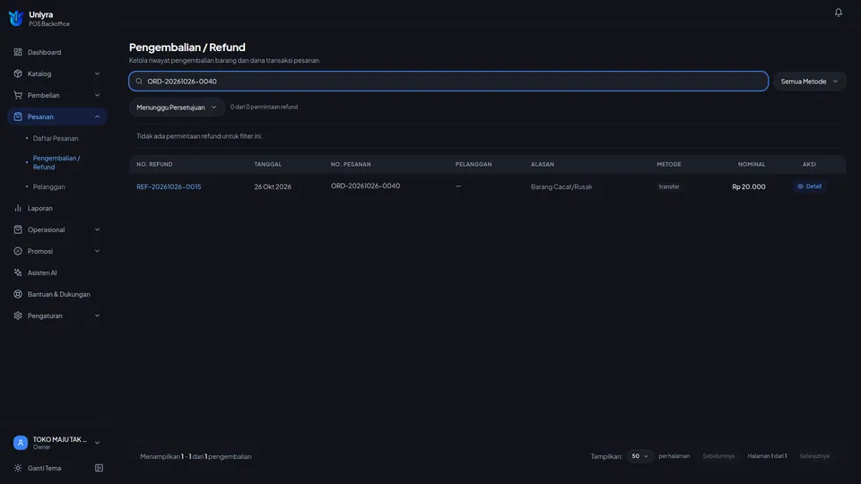Click the Promosi percent icon
Image resolution: width=861 pixels, height=484 pixels.
tap(18, 251)
